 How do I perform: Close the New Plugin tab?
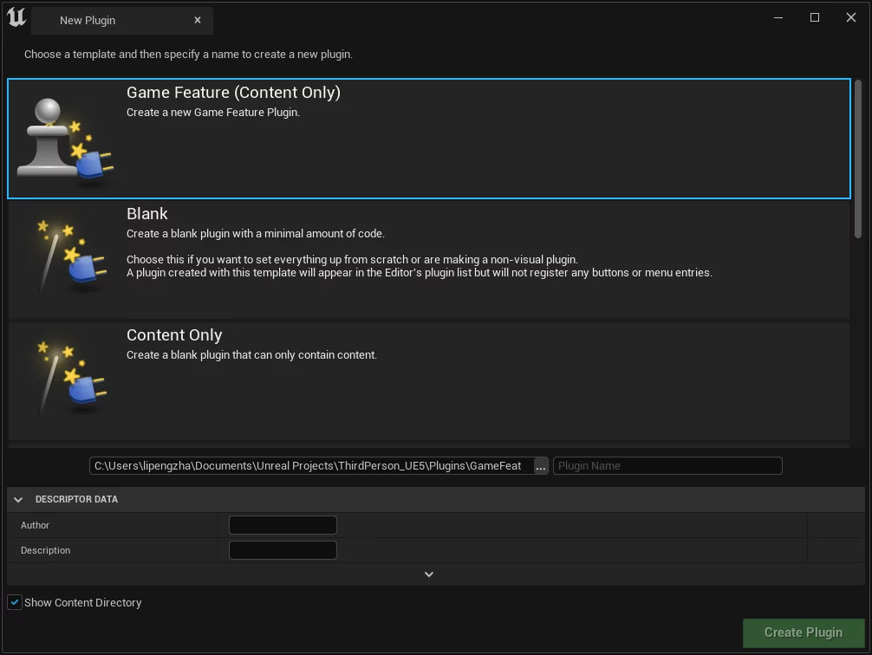(198, 20)
